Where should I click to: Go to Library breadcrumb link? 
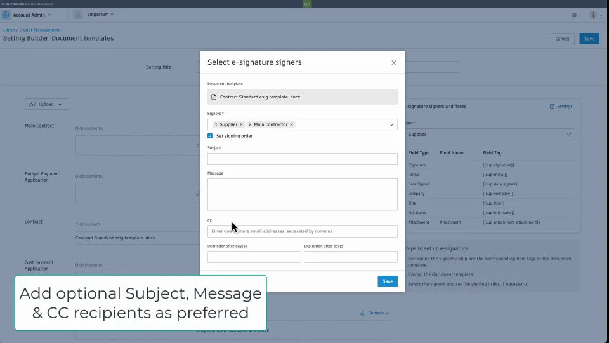coord(10,30)
